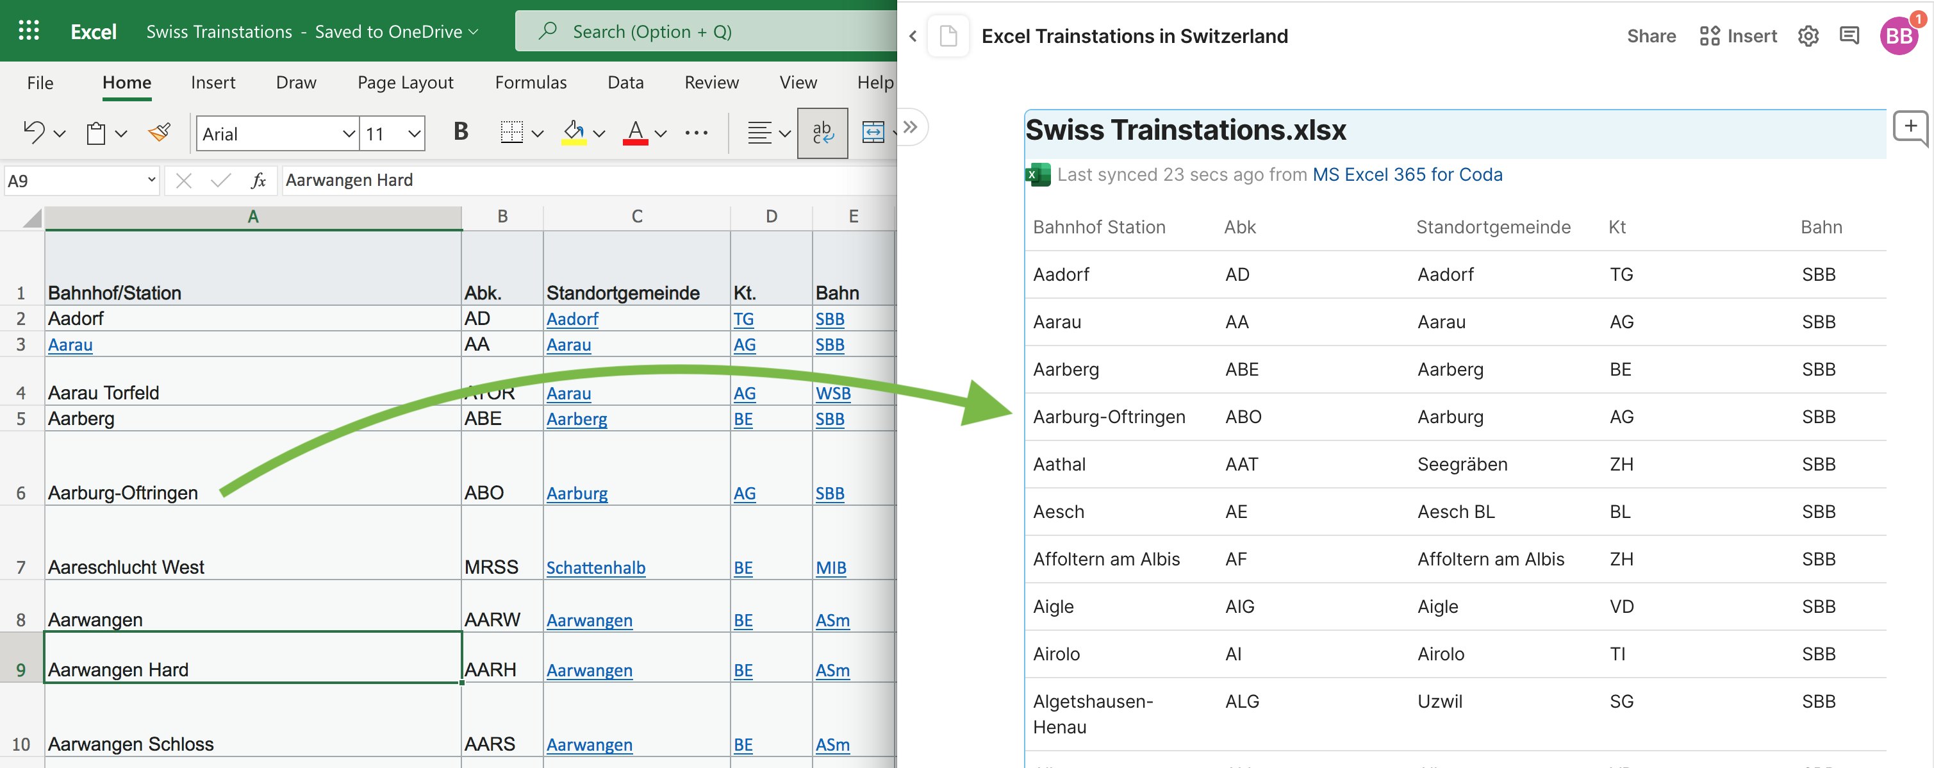Click the Undo icon

[x=34, y=132]
